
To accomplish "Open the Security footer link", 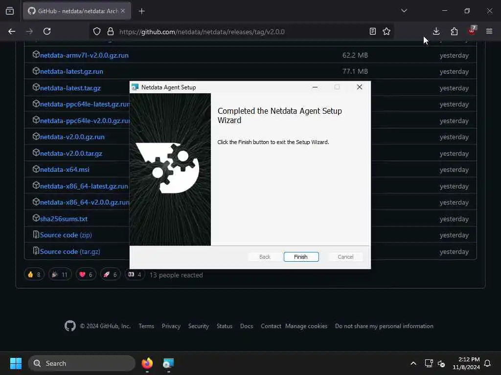I will (199, 326).
